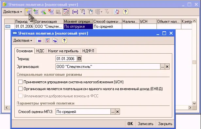Switch to the НДФЛ tab
This screenshot has width=201, height=129.
pyautogui.click(x=88, y=51)
